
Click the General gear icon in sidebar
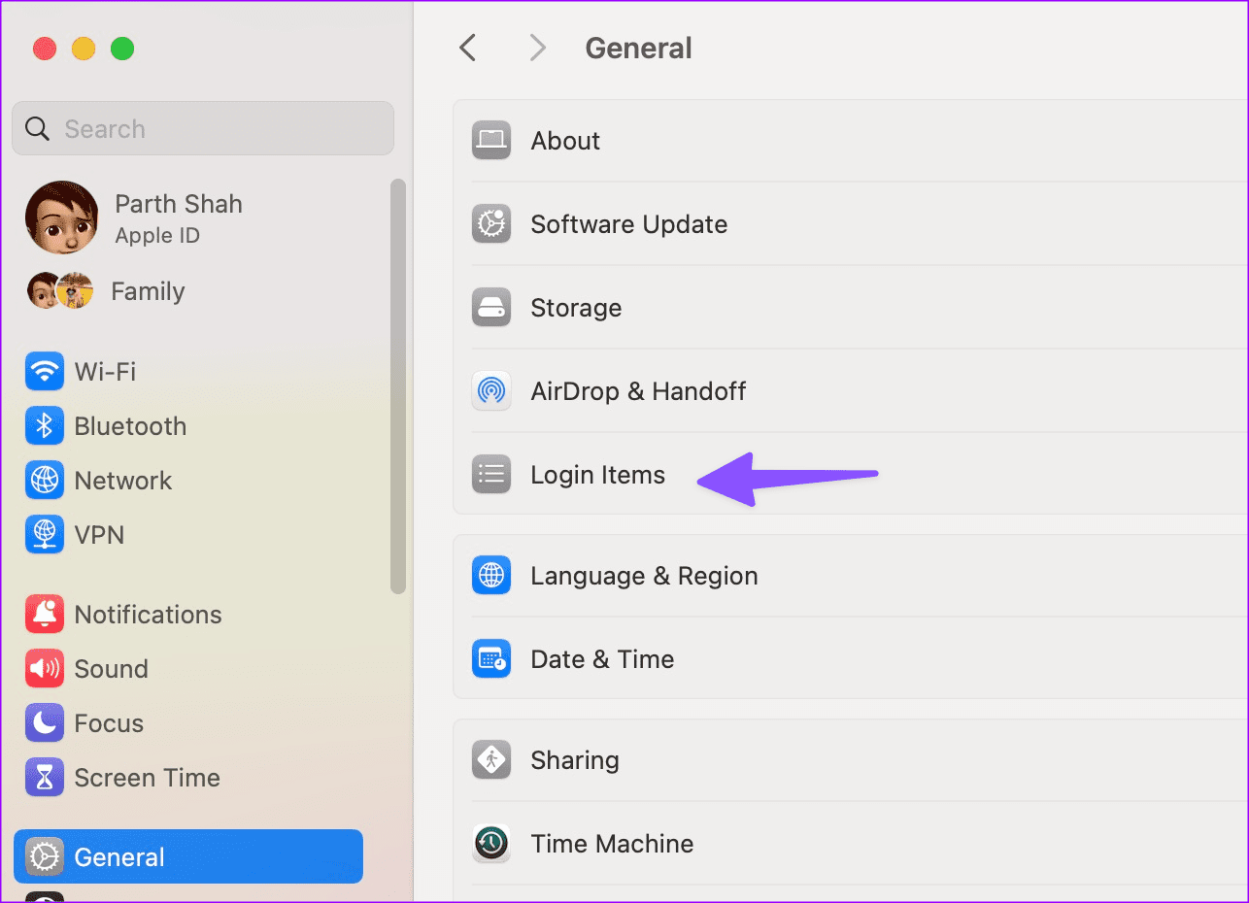pyautogui.click(x=45, y=857)
